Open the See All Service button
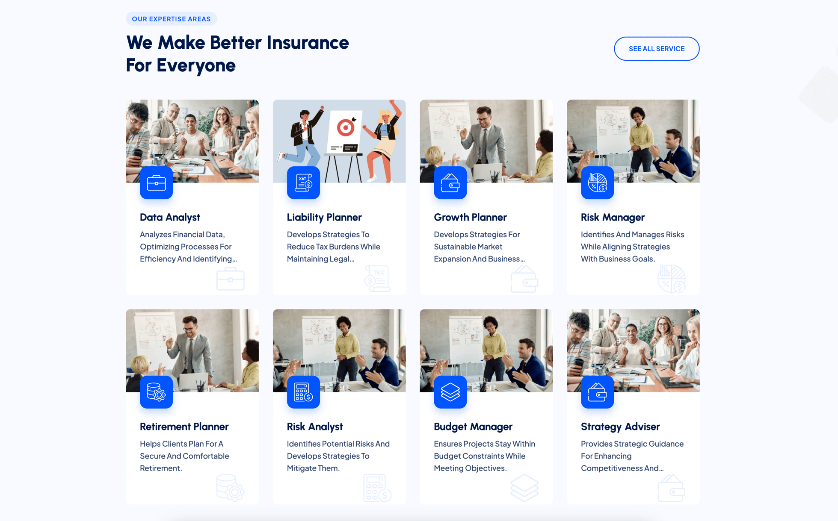 pyautogui.click(x=657, y=49)
